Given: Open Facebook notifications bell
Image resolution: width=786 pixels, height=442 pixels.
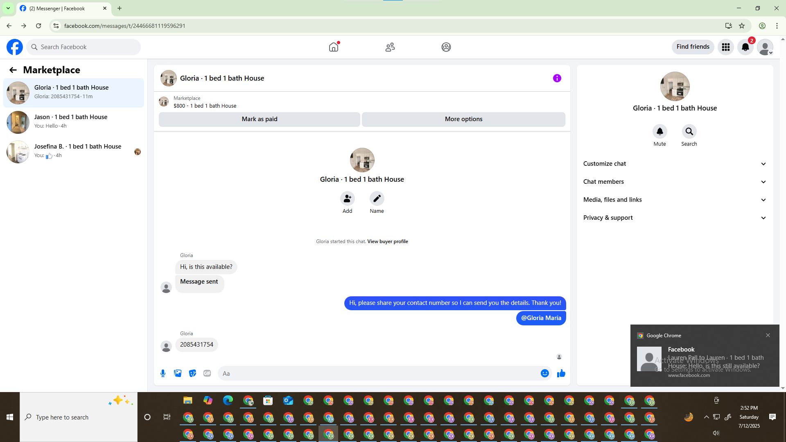Looking at the screenshot, I should (x=745, y=47).
